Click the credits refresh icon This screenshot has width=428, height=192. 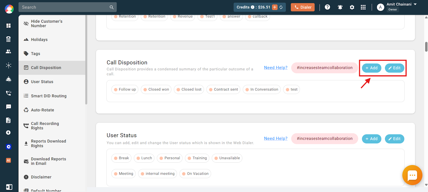(x=281, y=7)
